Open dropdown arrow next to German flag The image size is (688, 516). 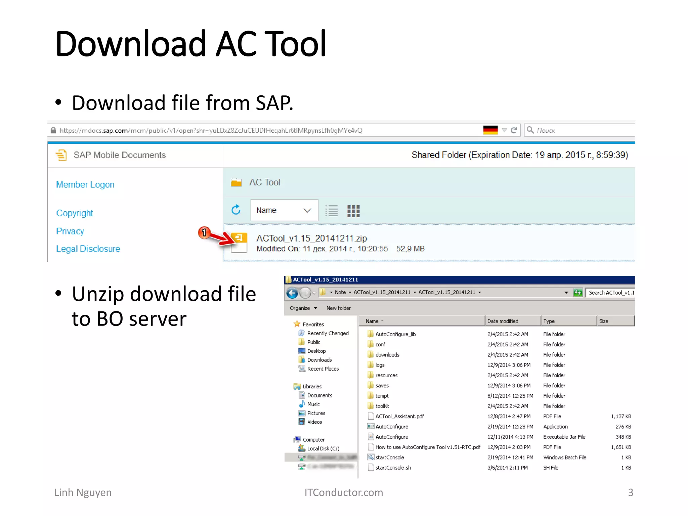coord(504,130)
